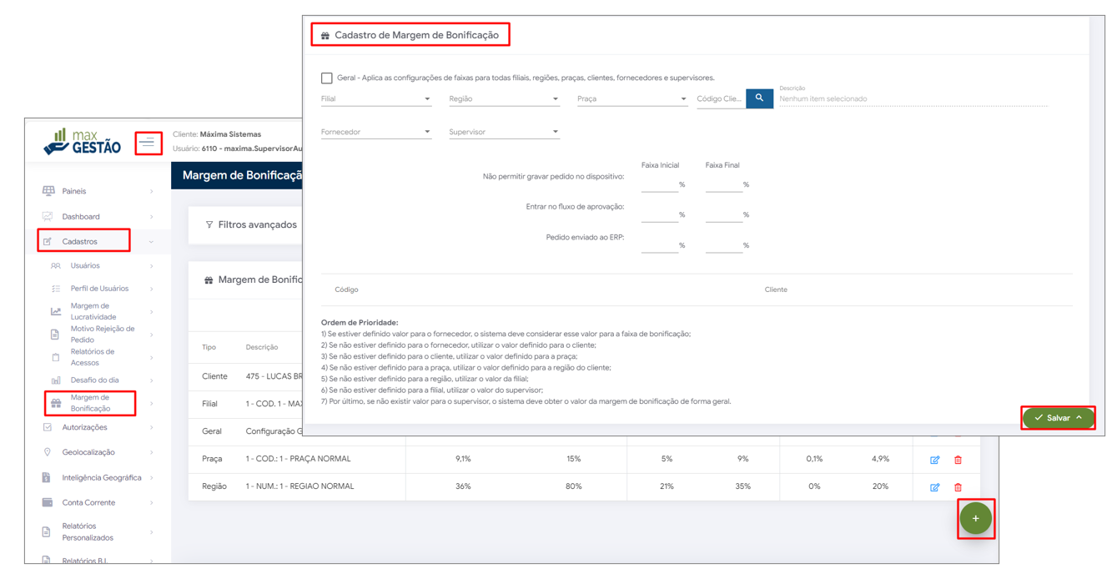The height and width of the screenshot is (574, 1117).
Task: Click the Salvar button
Action: [x=1058, y=418]
